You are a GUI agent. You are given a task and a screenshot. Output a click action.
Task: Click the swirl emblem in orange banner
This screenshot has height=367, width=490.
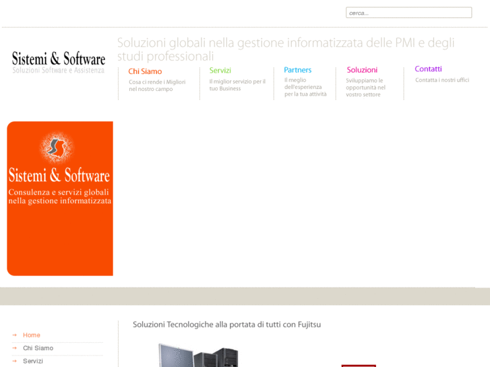point(57,147)
